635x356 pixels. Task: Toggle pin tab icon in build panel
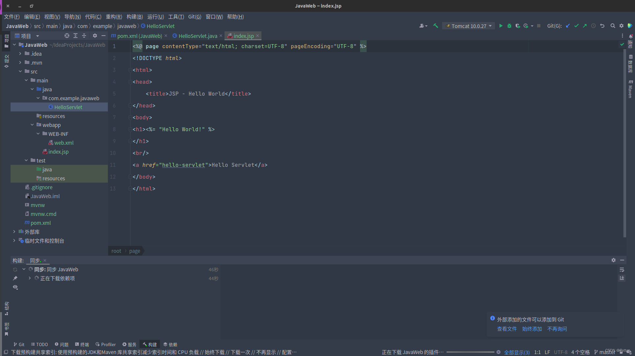[15, 279]
